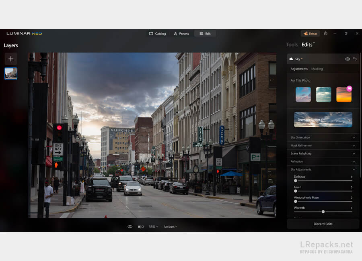Screen dimensions: 362x261
Task: Open the Actions menu
Action: (x=170, y=226)
